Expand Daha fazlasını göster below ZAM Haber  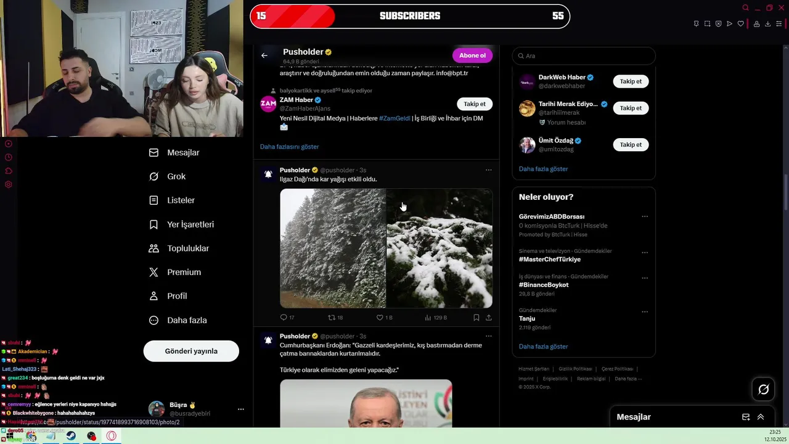[290, 147]
